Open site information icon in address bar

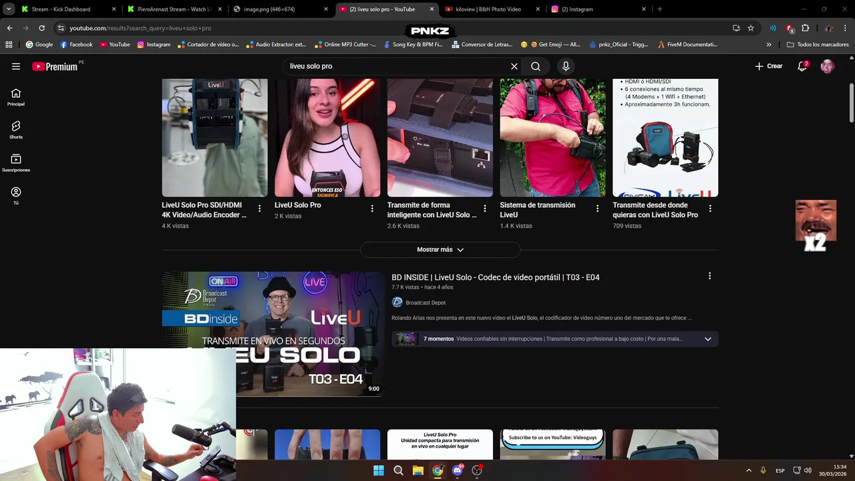point(61,28)
